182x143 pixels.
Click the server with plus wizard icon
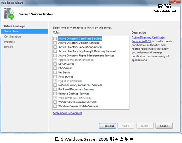9,14
